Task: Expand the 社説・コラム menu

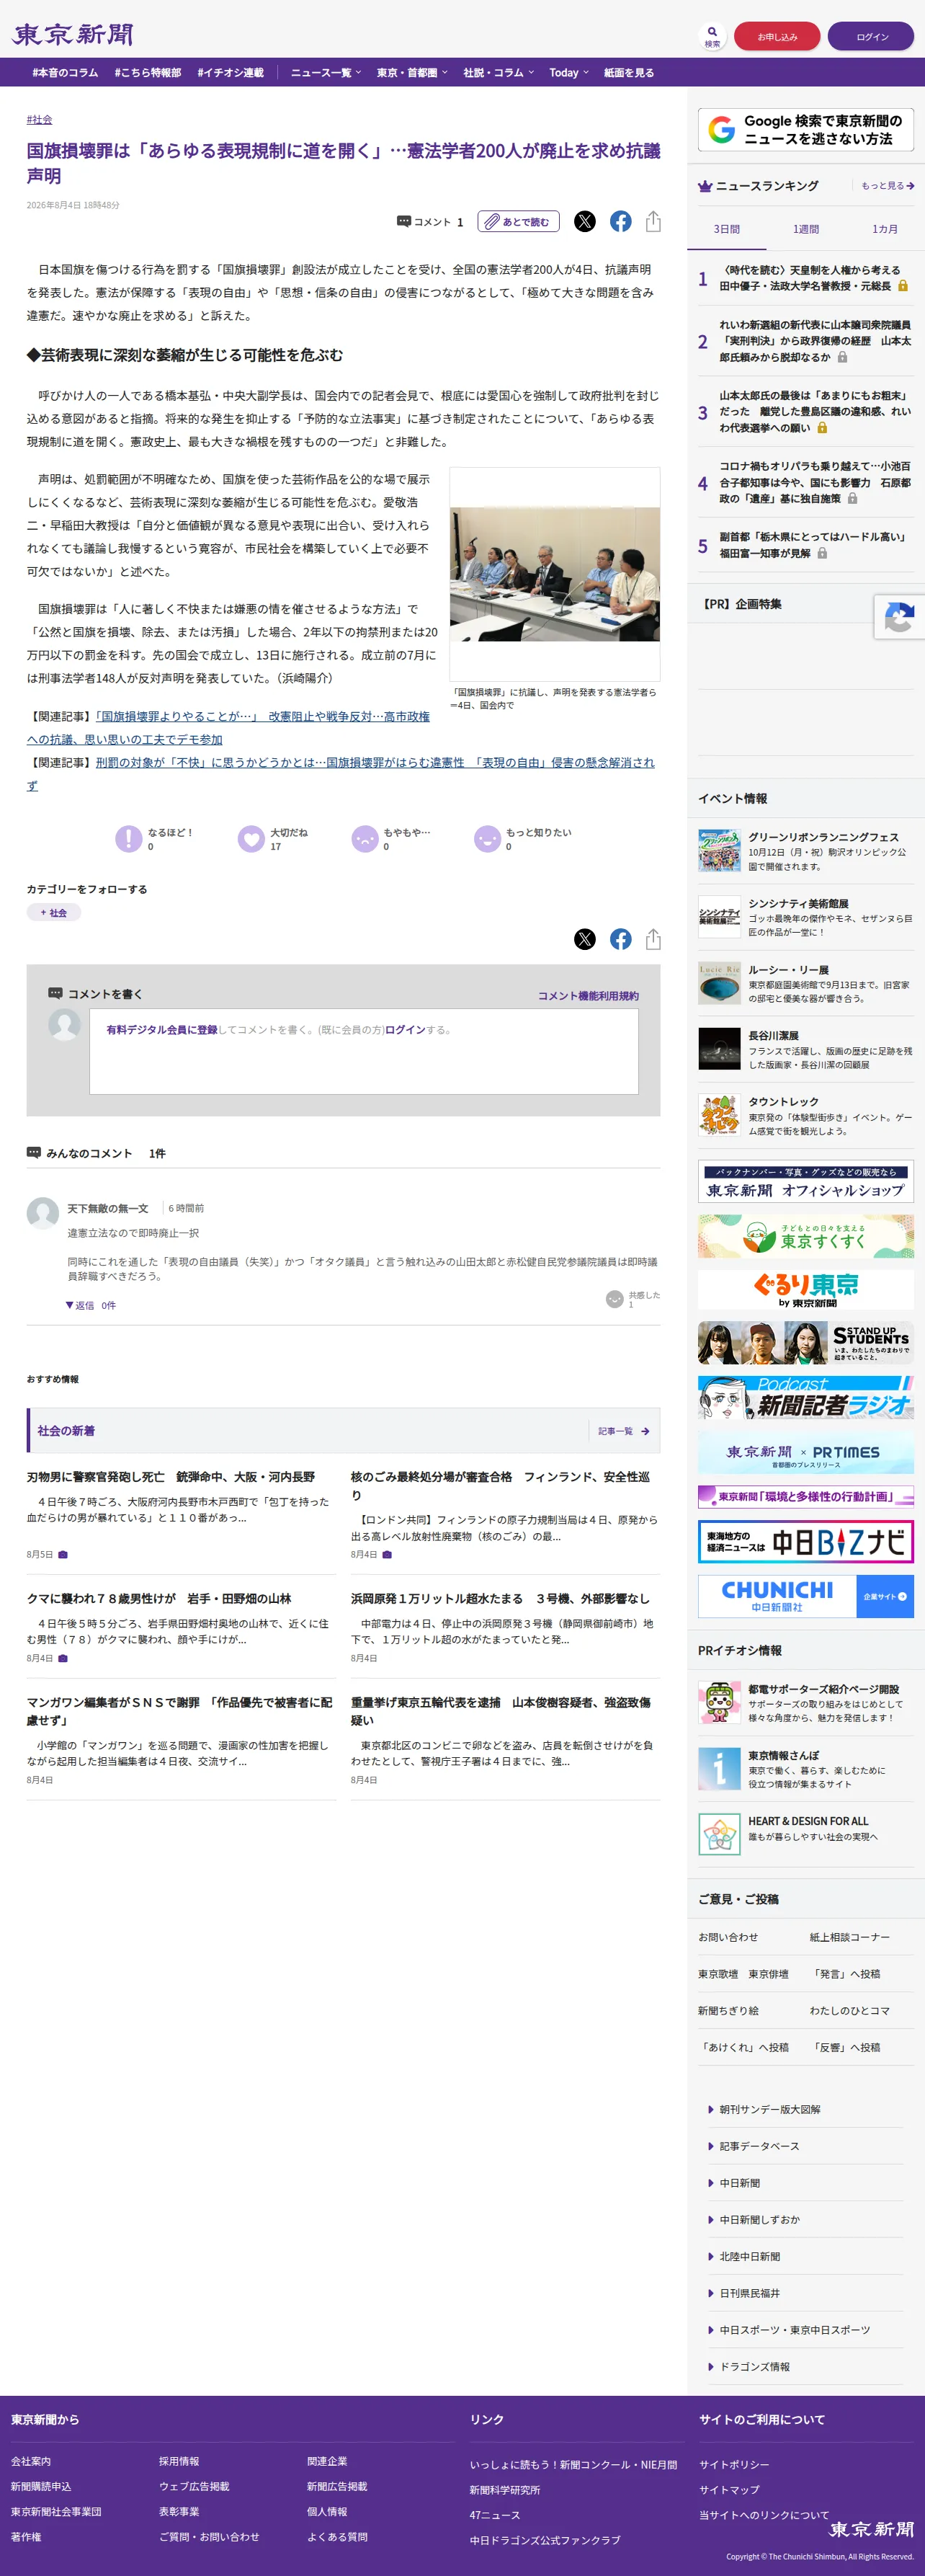Action: (x=498, y=72)
